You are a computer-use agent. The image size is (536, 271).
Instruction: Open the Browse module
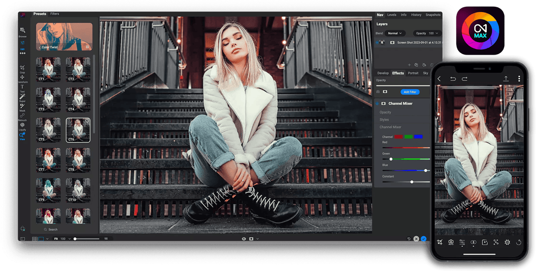(x=22, y=31)
